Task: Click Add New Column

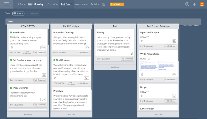Action: [x=190, y=26]
